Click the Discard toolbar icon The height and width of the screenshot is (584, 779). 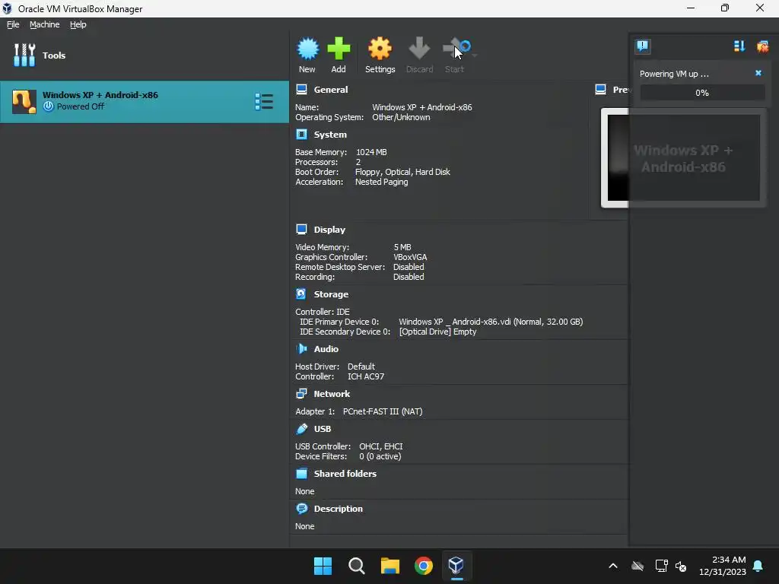419,49
